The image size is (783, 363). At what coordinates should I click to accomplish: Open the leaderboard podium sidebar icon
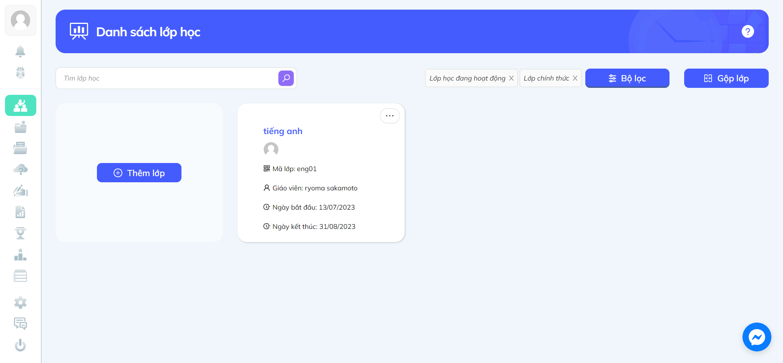coord(20,255)
